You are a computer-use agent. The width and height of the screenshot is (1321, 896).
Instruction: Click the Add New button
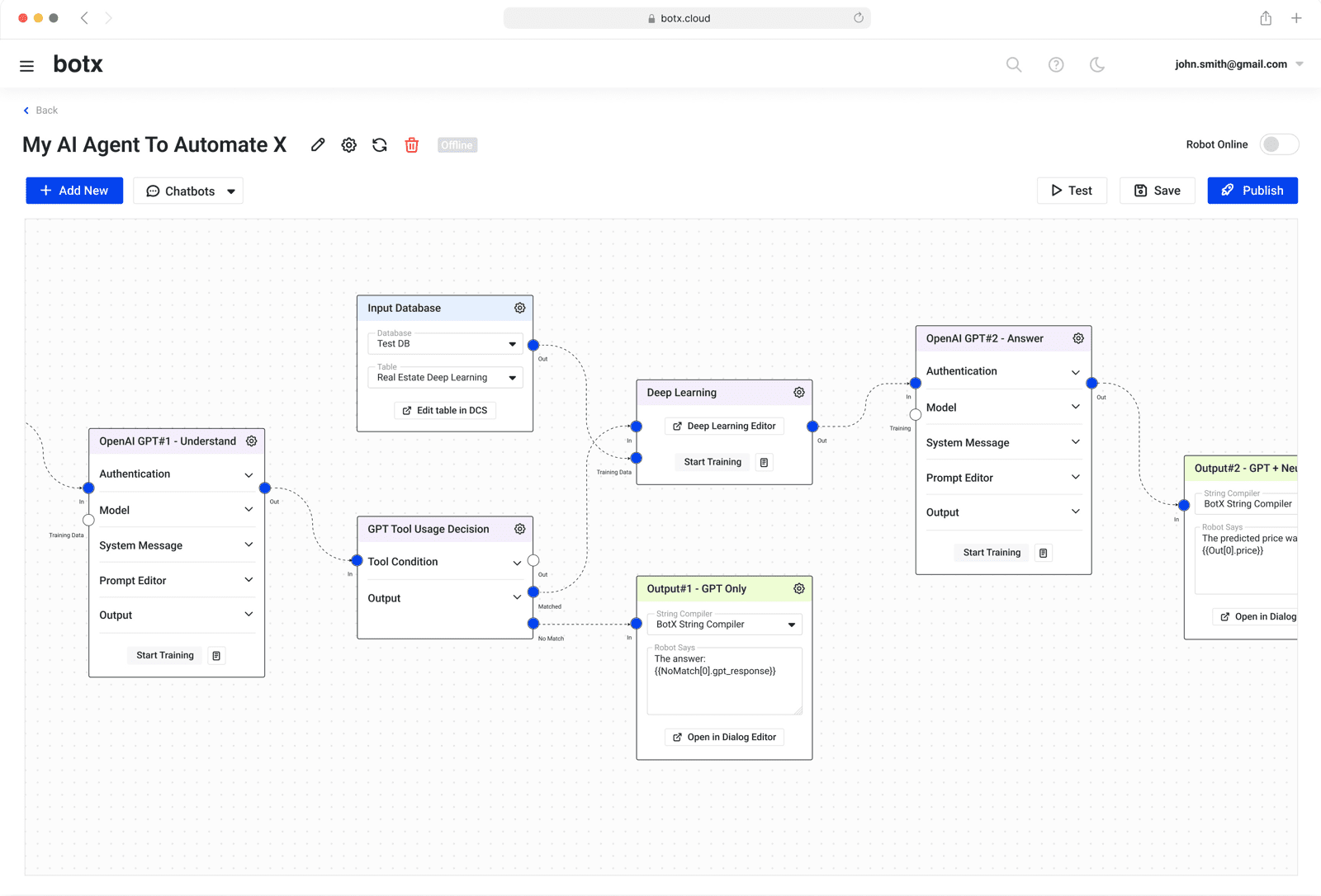click(74, 191)
